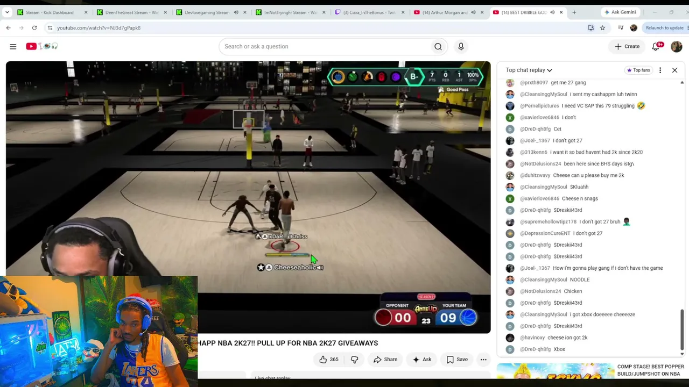
Task: Open the browser media controls icon
Action: click(621, 27)
